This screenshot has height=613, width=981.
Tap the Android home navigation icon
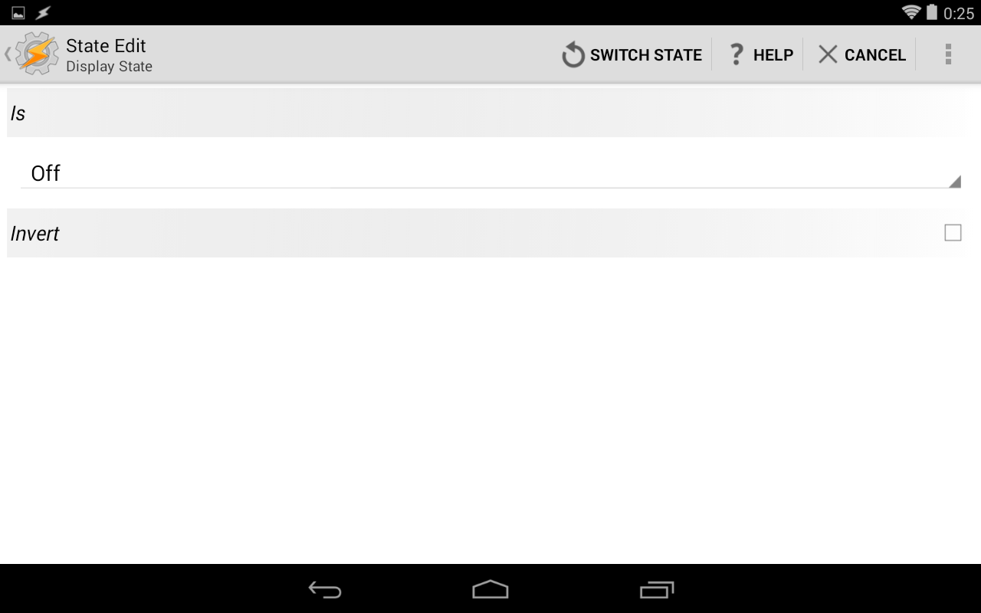pyautogui.click(x=490, y=589)
